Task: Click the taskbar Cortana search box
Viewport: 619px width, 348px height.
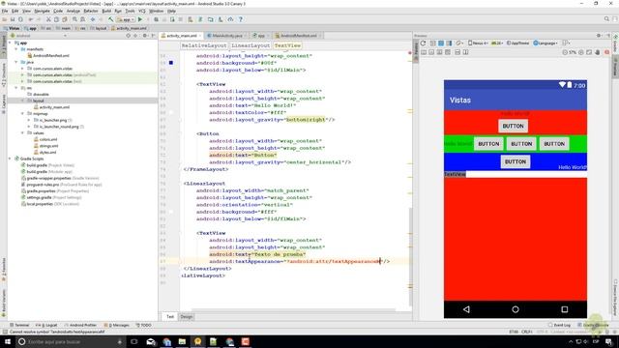Action: pos(71,341)
